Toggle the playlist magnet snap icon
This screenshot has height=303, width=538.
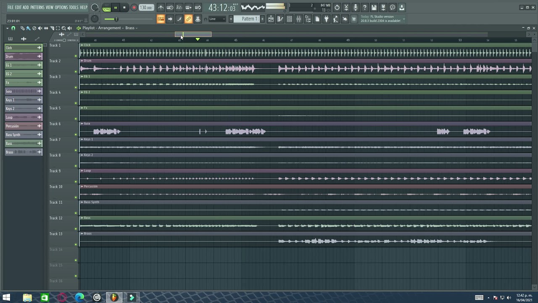(13, 28)
